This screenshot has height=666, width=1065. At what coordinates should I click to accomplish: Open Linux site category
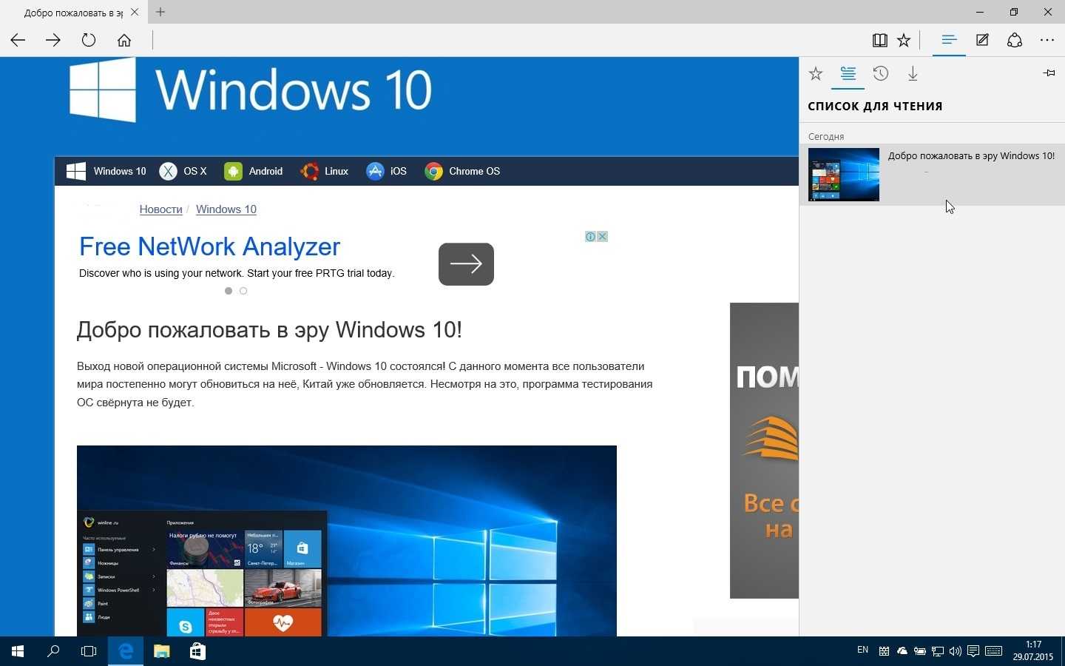[x=324, y=171]
